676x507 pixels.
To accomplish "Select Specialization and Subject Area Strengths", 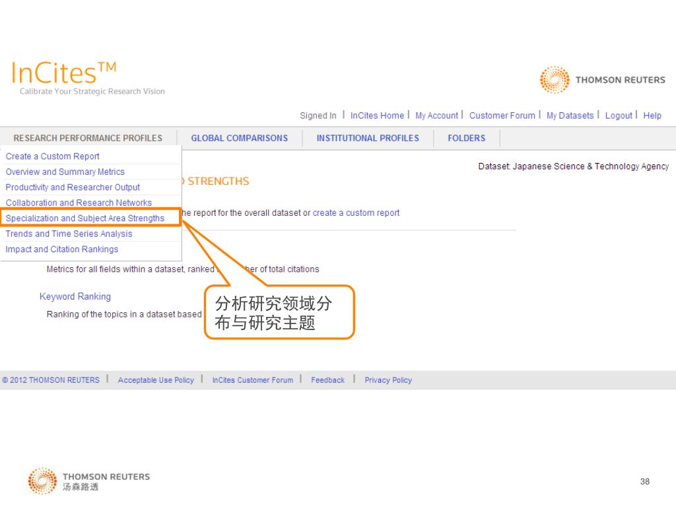I will pos(85,218).
